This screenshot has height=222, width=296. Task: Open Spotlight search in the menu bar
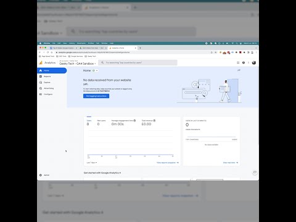[237, 43]
